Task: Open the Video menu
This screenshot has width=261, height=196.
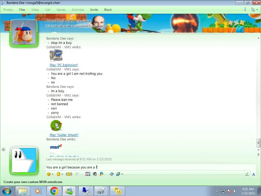Action: pyautogui.click(x=35, y=10)
